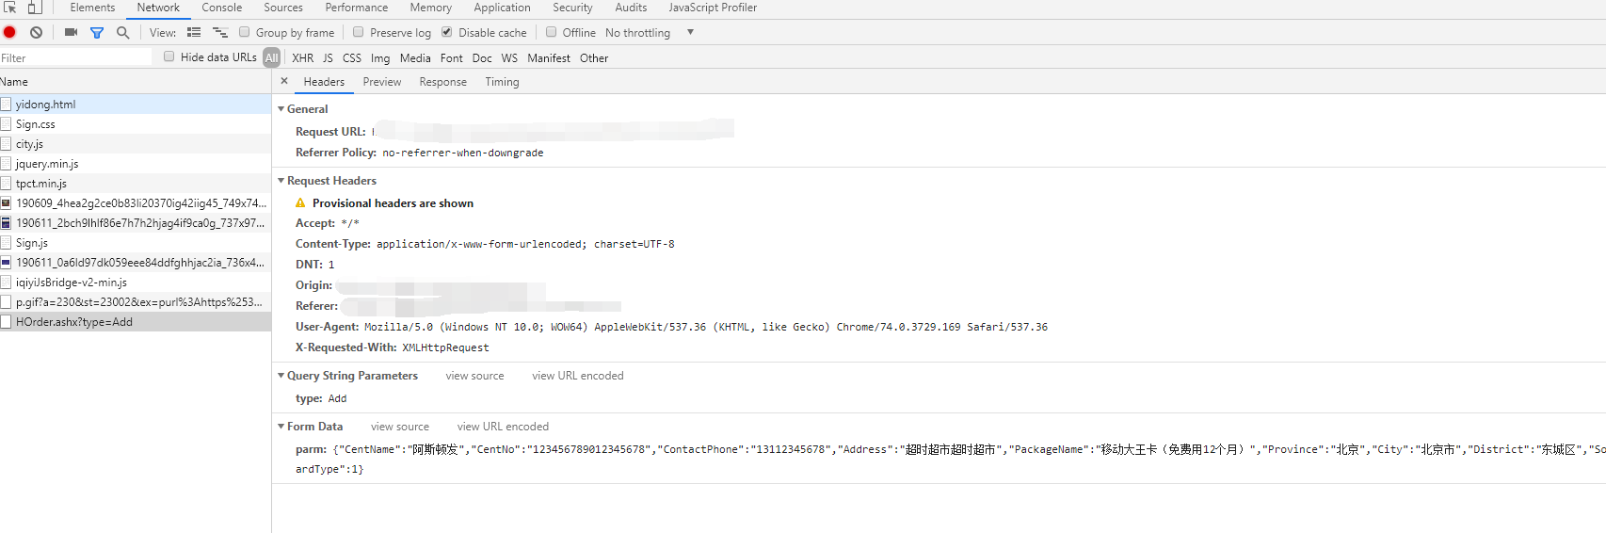The image size is (1606, 533).
Task: Show the overview waterfall view icon
Action: pos(220,32)
